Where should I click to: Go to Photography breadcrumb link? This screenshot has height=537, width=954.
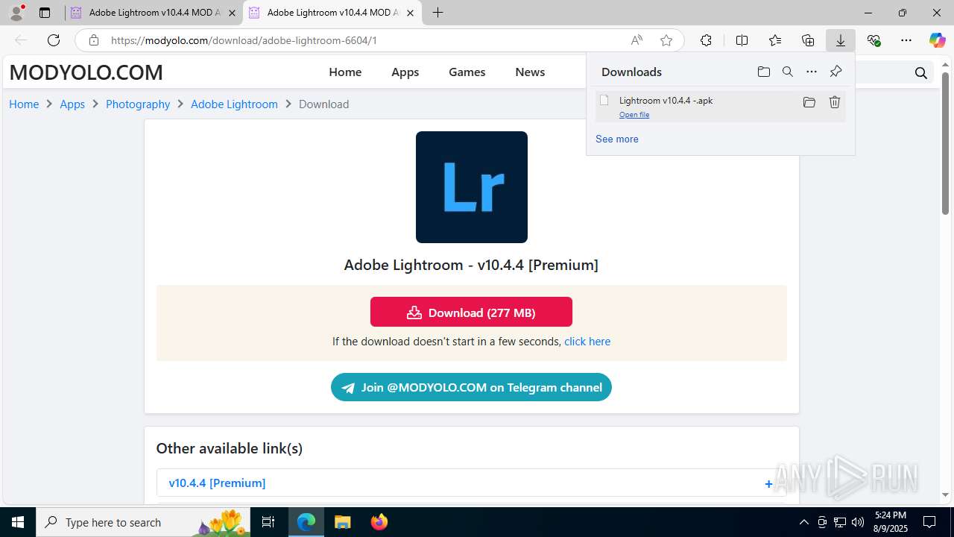click(x=138, y=104)
